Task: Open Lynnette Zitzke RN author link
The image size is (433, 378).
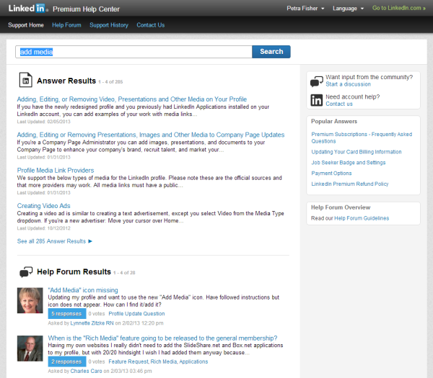Action: point(92,323)
